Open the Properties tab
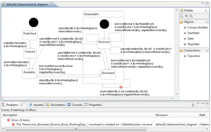The width and height of the screenshot is (211, 132). [x=93, y=105]
